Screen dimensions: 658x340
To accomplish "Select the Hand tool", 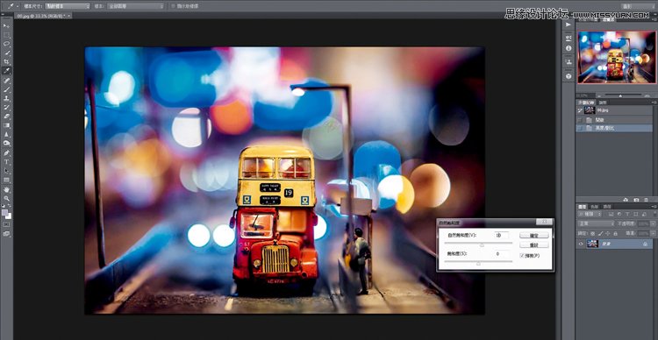I will (7, 189).
